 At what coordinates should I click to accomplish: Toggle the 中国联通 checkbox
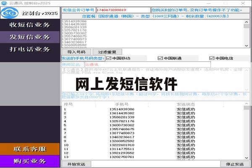tap(160, 58)
